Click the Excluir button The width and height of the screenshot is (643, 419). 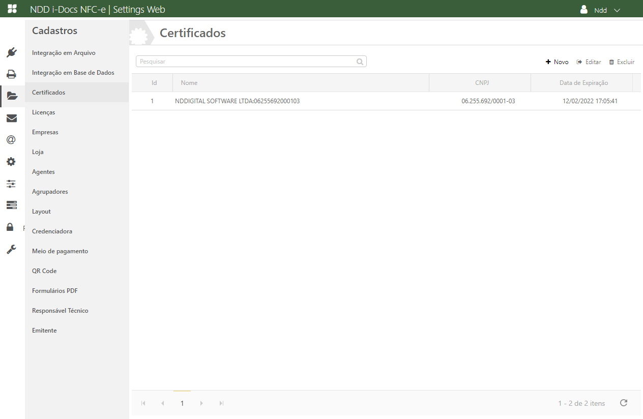point(622,62)
